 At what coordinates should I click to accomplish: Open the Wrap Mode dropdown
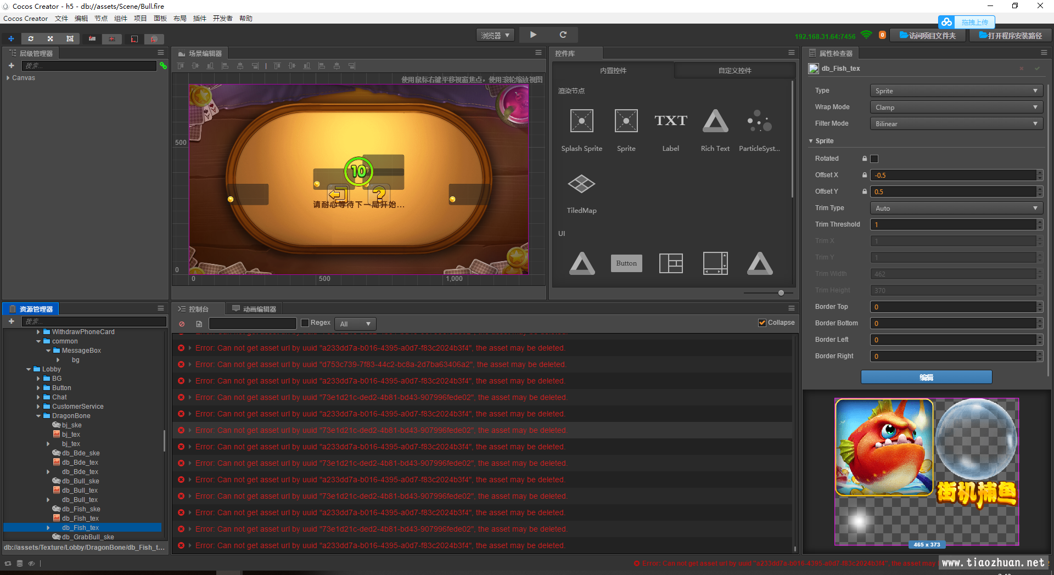[x=956, y=108]
